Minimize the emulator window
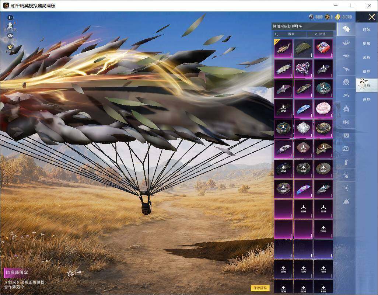The image size is (378, 295). [336, 5]
